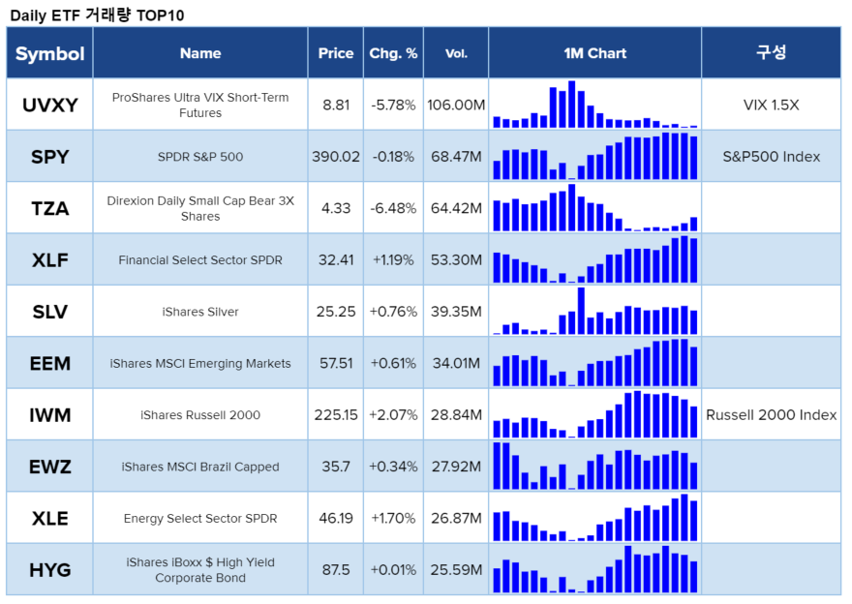Click the 87.5 price cell
This screenshot has width=852, height=604.
[x=335, y=570]
